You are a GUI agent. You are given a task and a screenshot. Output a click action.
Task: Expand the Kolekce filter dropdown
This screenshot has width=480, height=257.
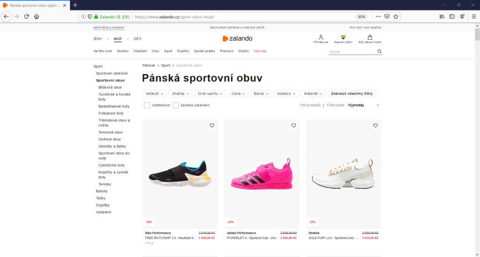point(286,94)
